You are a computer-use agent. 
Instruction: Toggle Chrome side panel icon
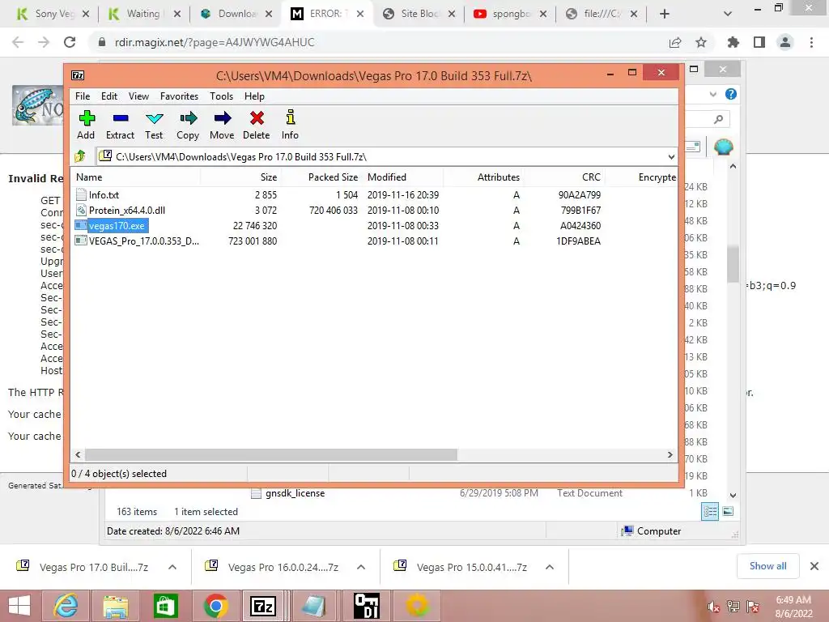click(759, 42)
